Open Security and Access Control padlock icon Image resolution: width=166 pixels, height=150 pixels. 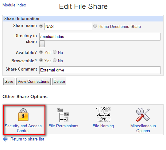click(x=23, y=115)
